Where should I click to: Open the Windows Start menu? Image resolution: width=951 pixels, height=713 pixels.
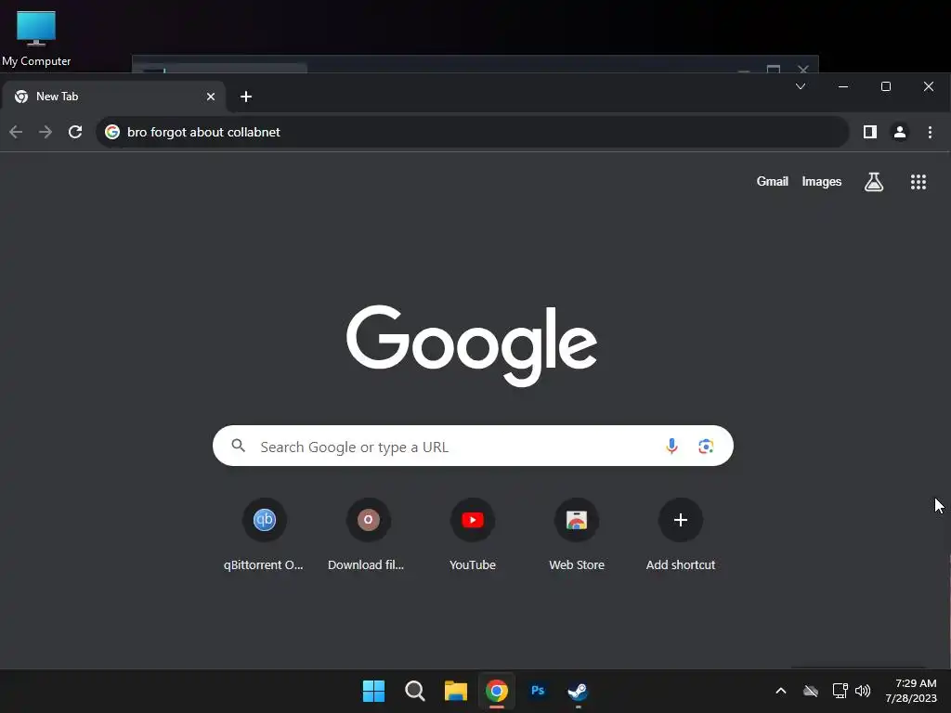373,691
